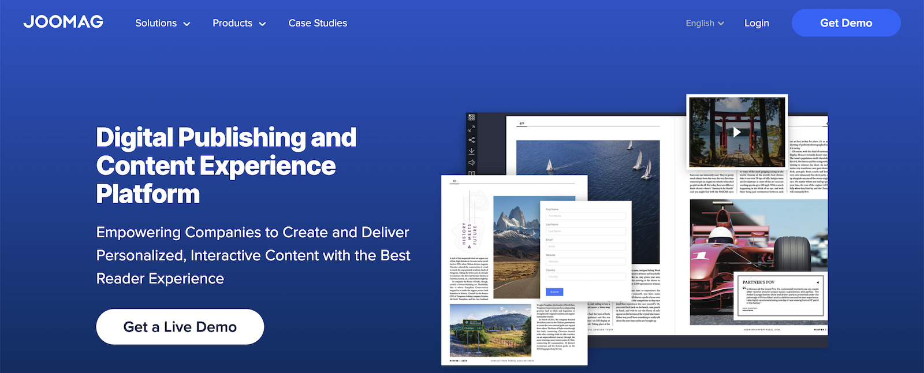Click the speaker sound icon in viewer
The image size is (924, 373).
coord(472,162)
